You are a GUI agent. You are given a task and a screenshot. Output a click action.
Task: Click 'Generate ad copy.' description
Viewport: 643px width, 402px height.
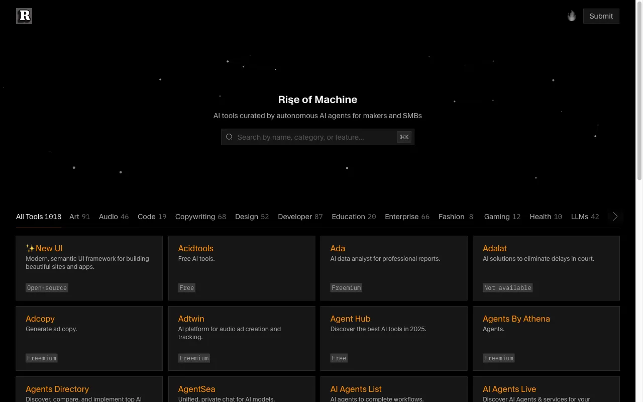click(x=51, y=329)
